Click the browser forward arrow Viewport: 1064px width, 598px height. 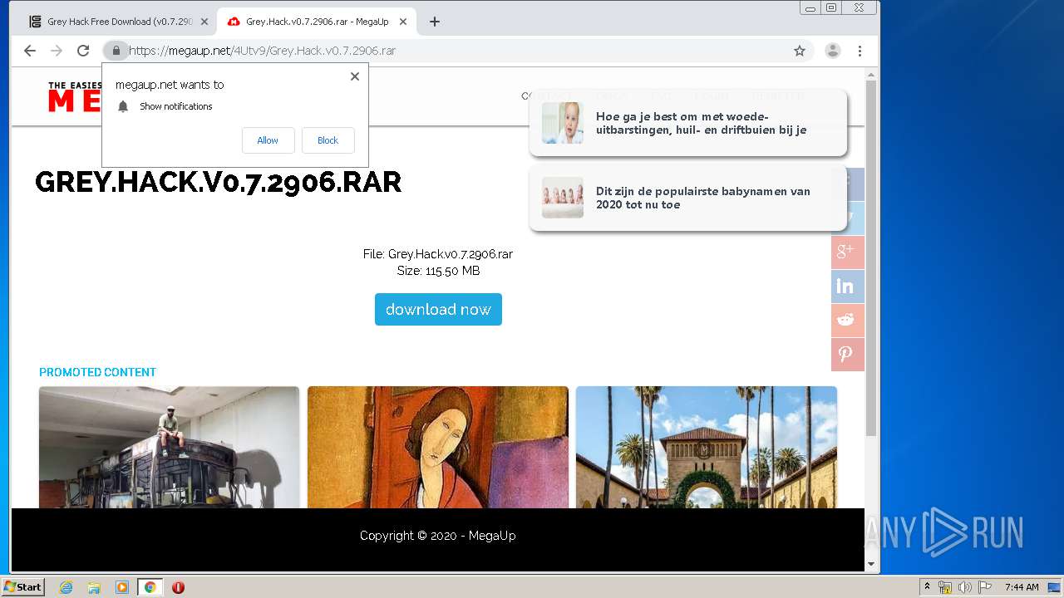pyautogui.click(x=57, y=51)
